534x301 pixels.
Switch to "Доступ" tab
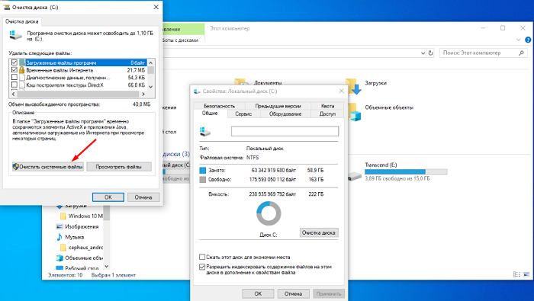pos(327,114)
